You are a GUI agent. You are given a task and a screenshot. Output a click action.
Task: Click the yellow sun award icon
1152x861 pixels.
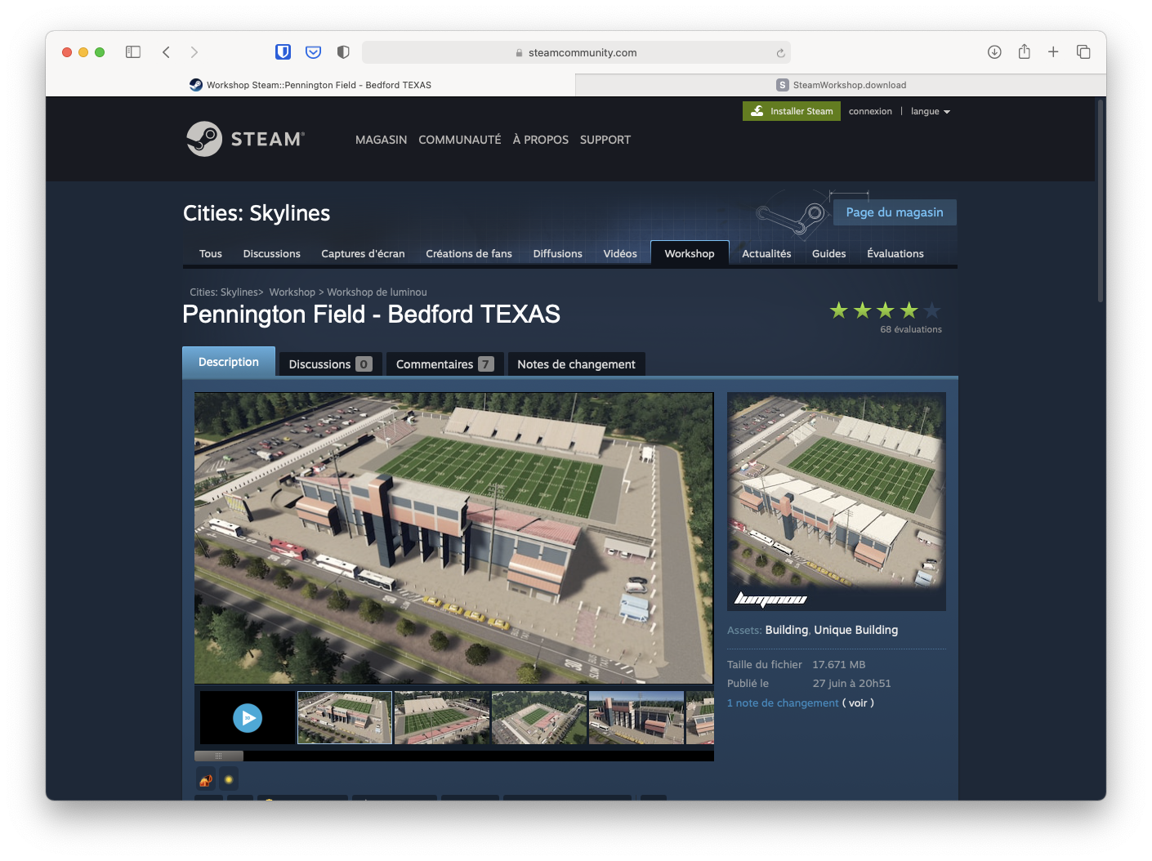coord(229,780)
